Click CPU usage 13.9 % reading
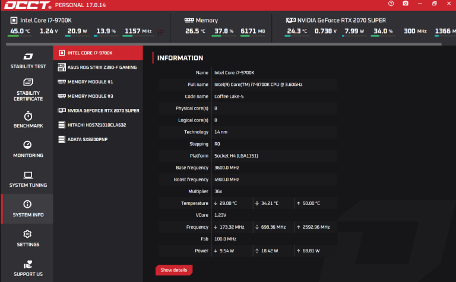 click(x=106, y=31)
